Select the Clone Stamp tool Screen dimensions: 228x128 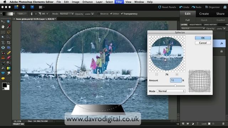click(x=3, y=58)
